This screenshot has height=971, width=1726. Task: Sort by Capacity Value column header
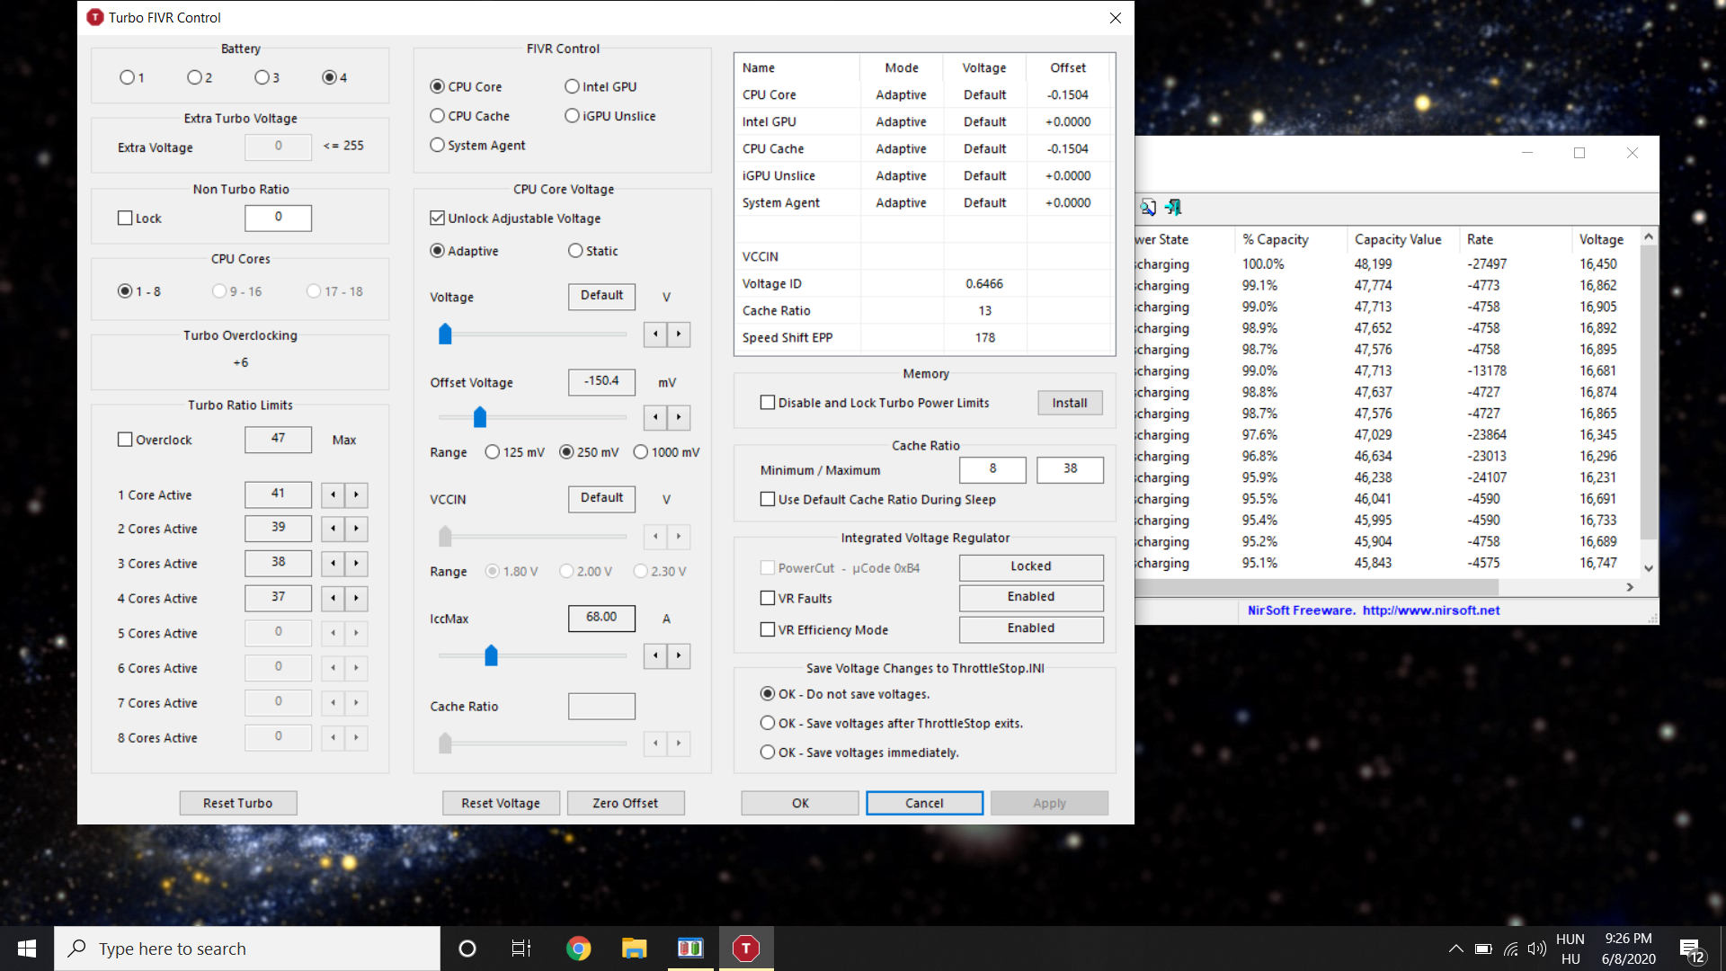[1403, 239]
